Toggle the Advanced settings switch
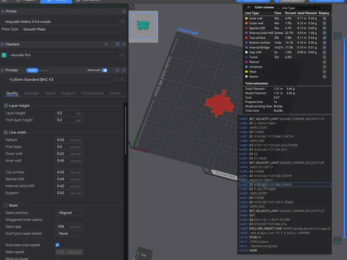 coord(104,70)
